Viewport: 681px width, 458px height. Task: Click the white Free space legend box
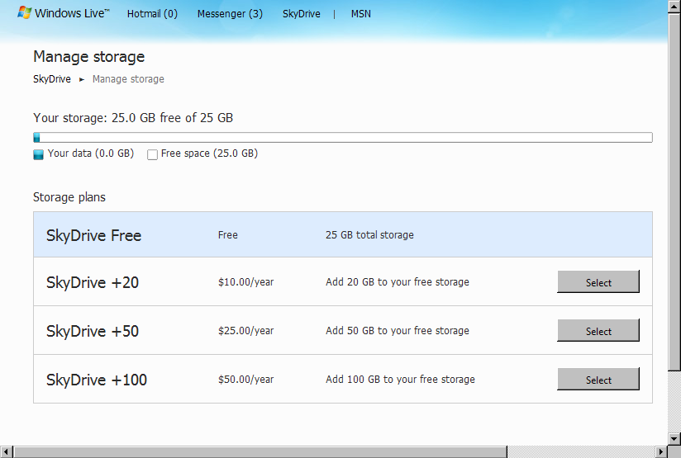tap(152, 154)
